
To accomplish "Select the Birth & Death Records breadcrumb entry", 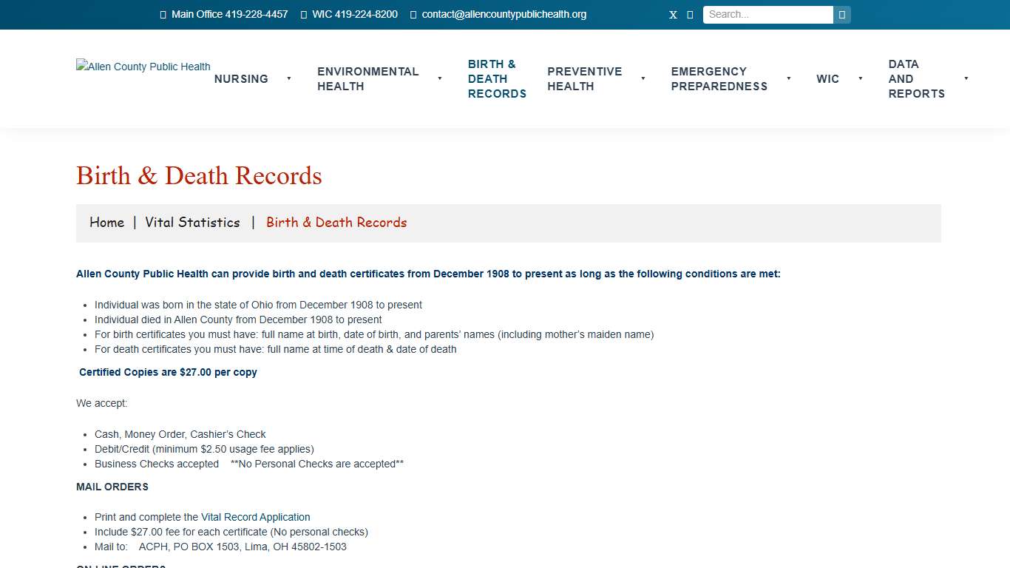I will 336,222.
